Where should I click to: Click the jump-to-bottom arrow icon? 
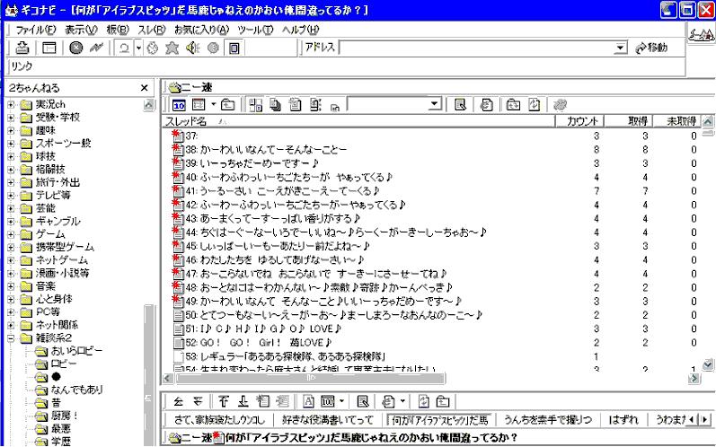pos(243,401)
